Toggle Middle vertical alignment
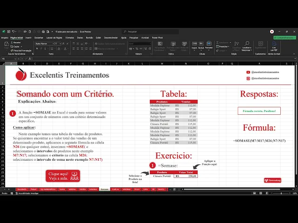Screen dimensions: 298x223 click(x=78, y=44)
